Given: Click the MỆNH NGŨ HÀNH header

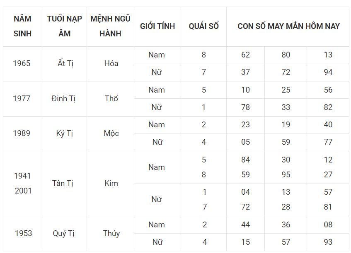Looking at the screenshot, I should pos(110,26).
